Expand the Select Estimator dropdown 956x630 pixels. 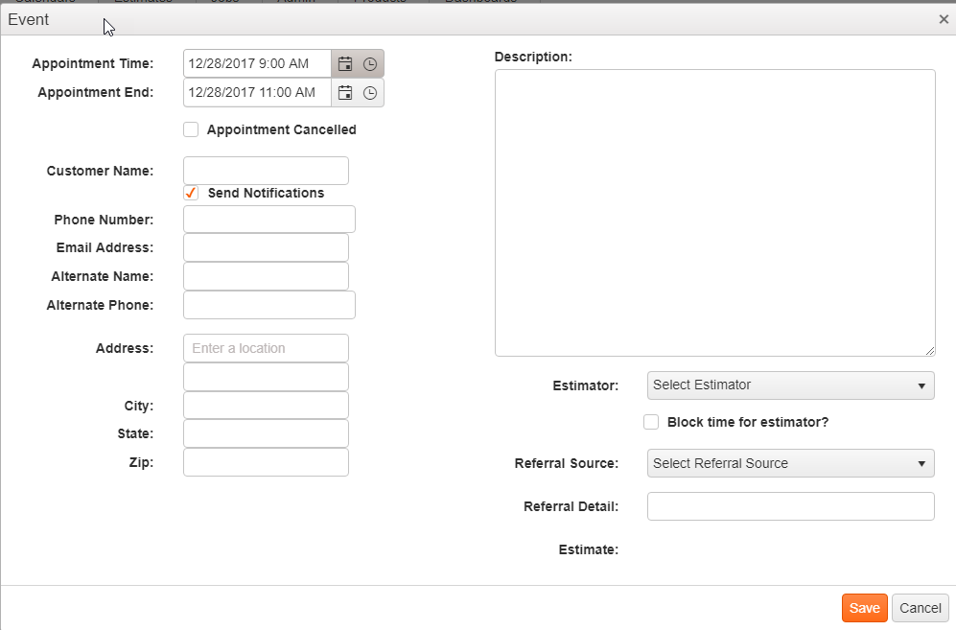point(790,385)
